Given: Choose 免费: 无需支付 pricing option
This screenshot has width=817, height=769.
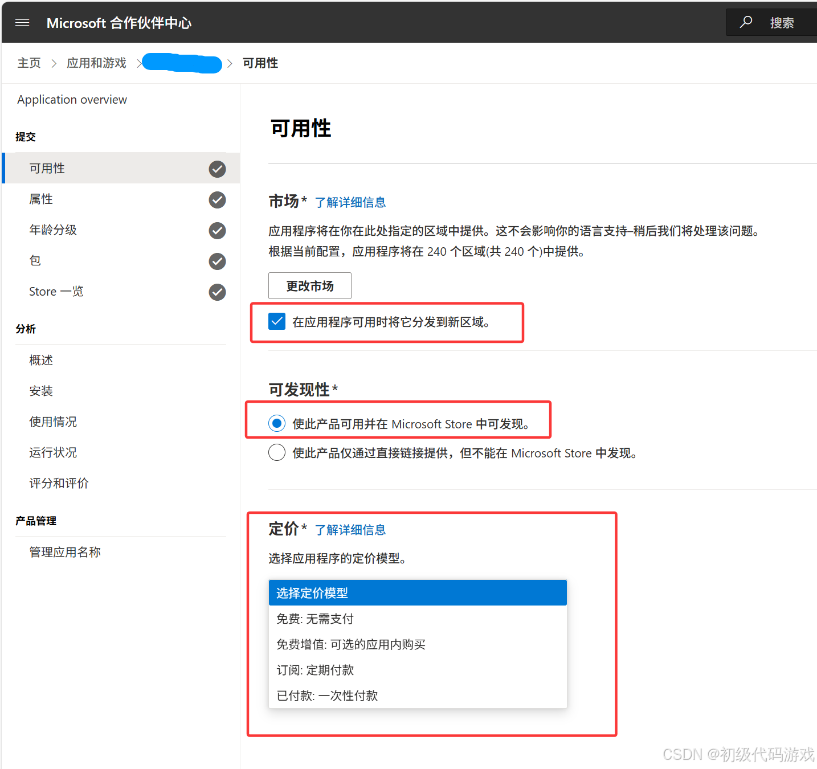Looking at the screenshot, I should point(418,619).
